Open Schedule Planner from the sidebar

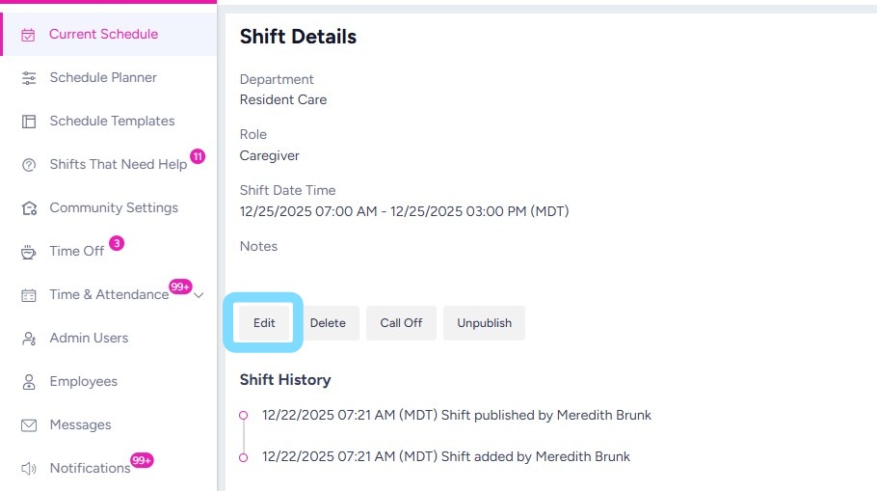tap(103, 78)
